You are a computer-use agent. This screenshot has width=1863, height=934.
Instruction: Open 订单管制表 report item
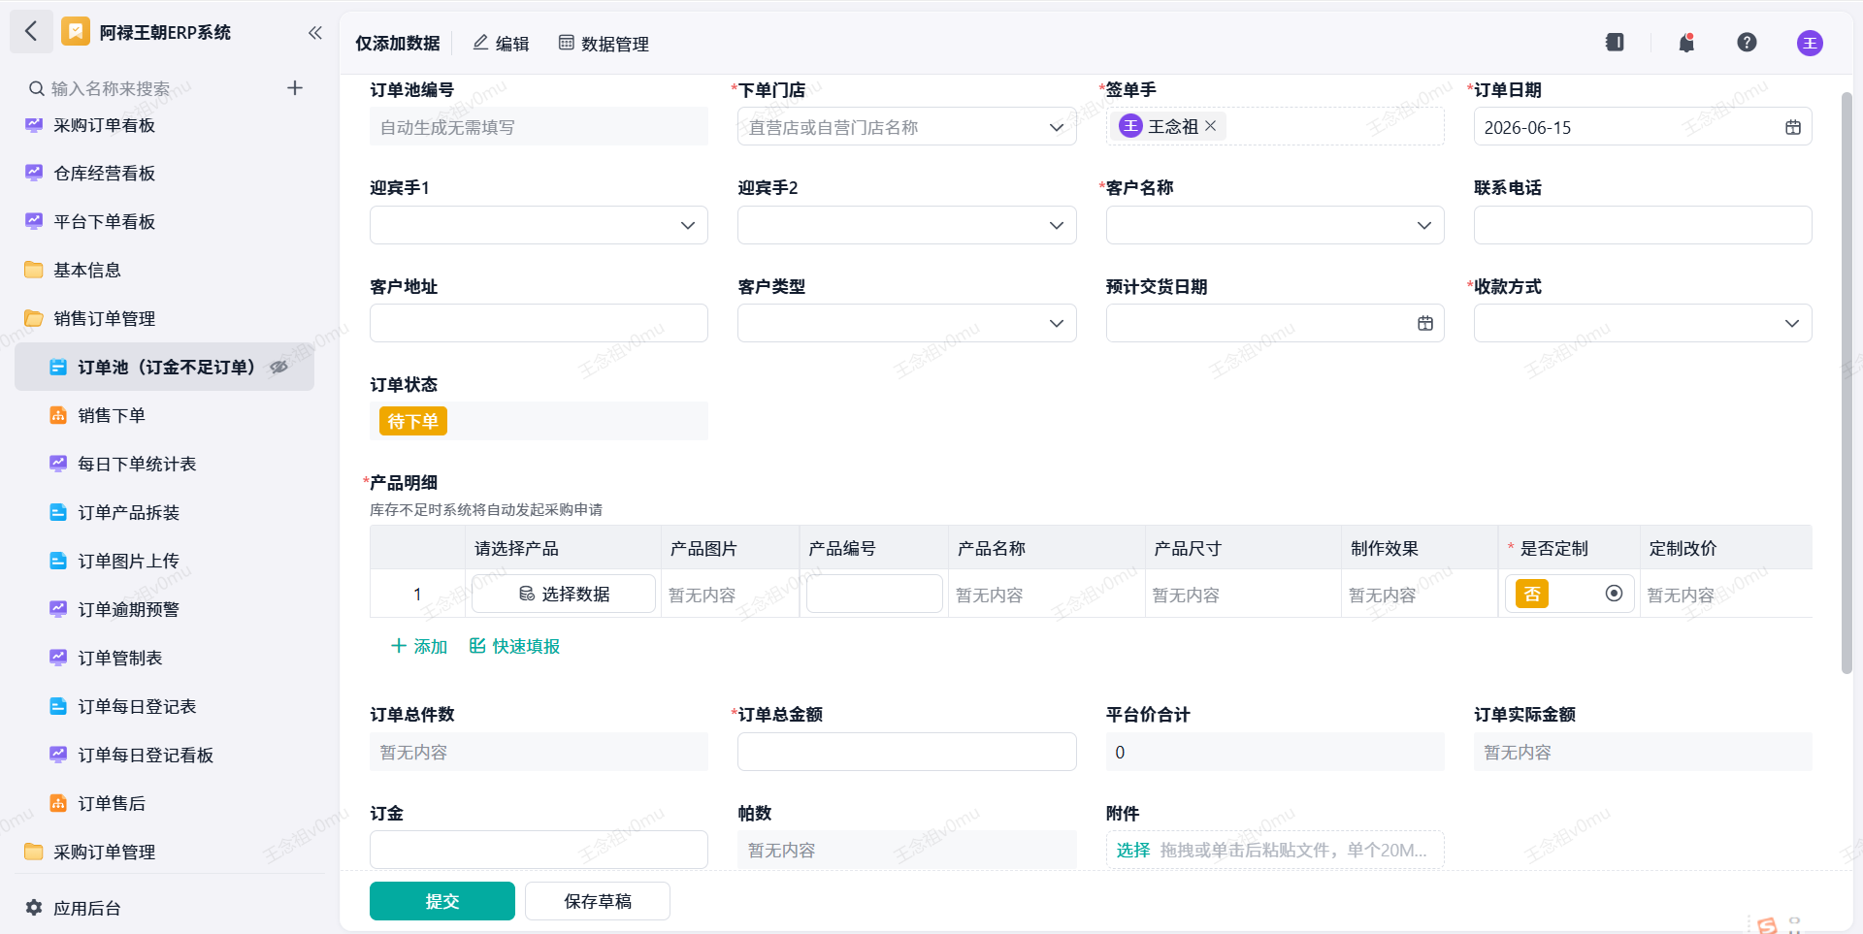120,658
